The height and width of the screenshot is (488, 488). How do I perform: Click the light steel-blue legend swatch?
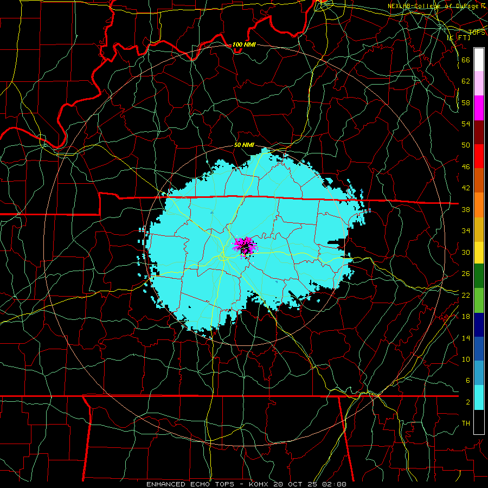point(479,373)
